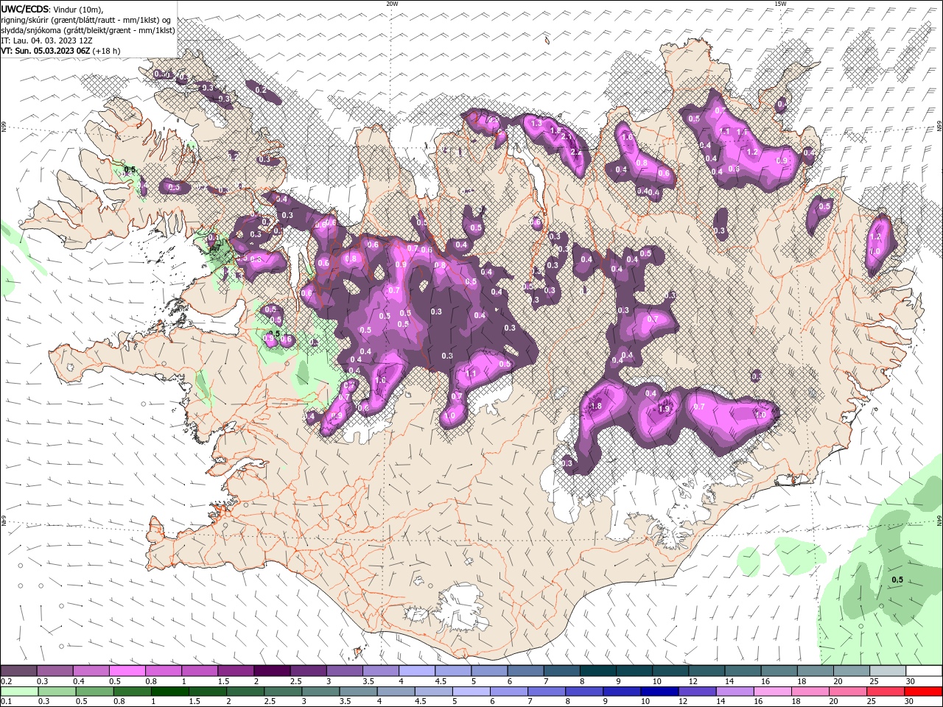The width and height of the screenshot is (943, 707).
Task: Select lower-row dark blue swatch starting at 10
Action: pyautogui.click(x=659, y=692)
